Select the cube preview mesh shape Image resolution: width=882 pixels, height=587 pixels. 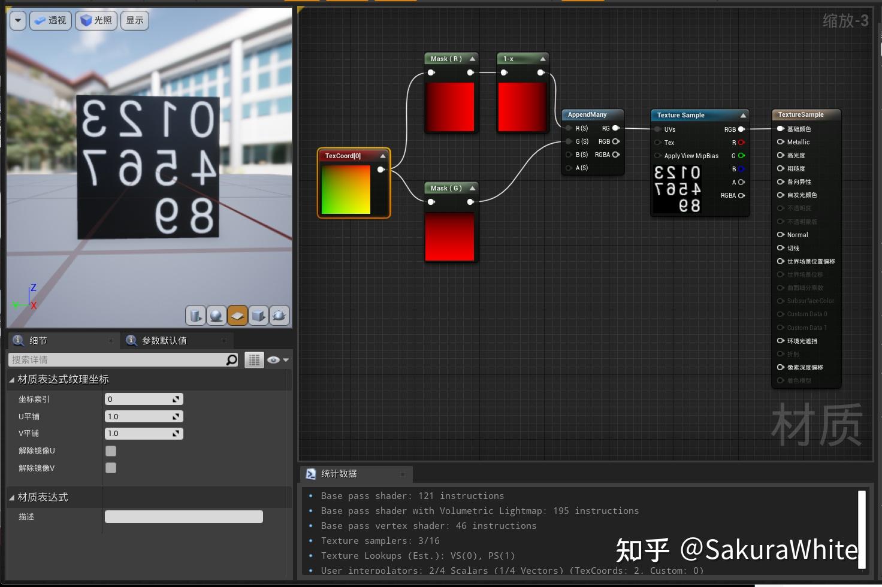[x=258, y=315]
